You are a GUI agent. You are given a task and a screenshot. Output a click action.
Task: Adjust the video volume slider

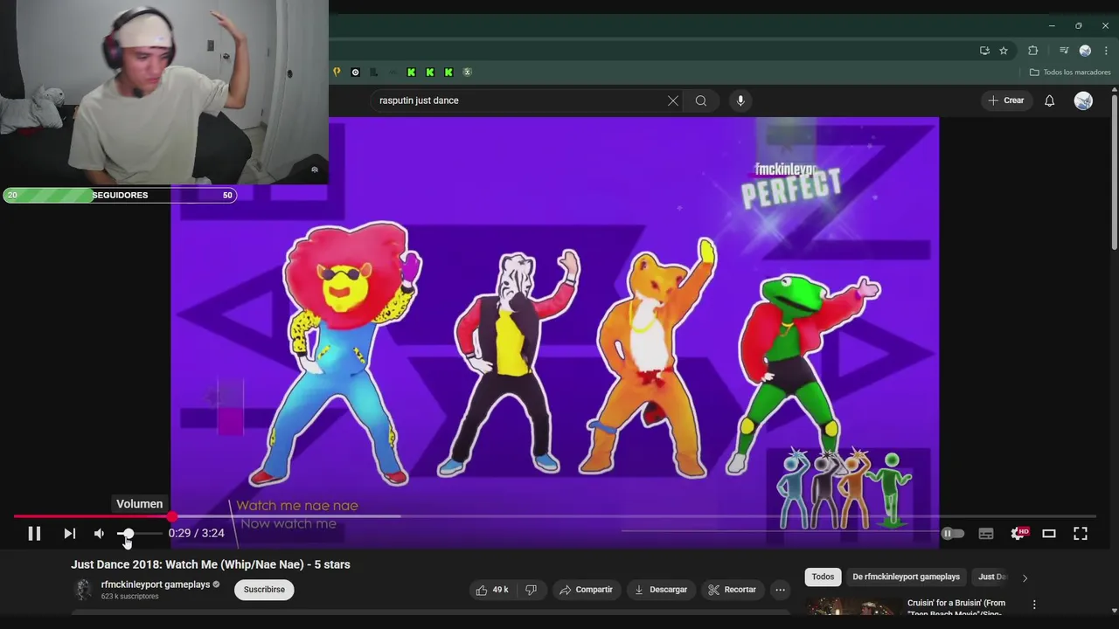tap(140, 533)
